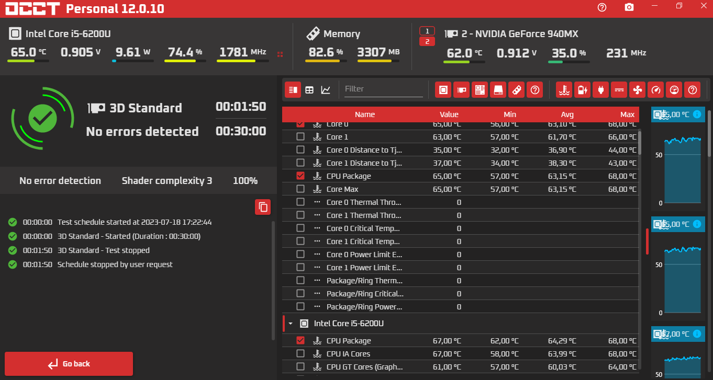Check the Core 1 temperature checkbox

coord(300,137)
